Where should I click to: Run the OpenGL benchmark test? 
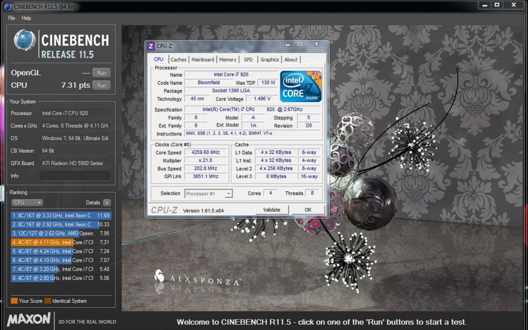[x=102, y=73]
